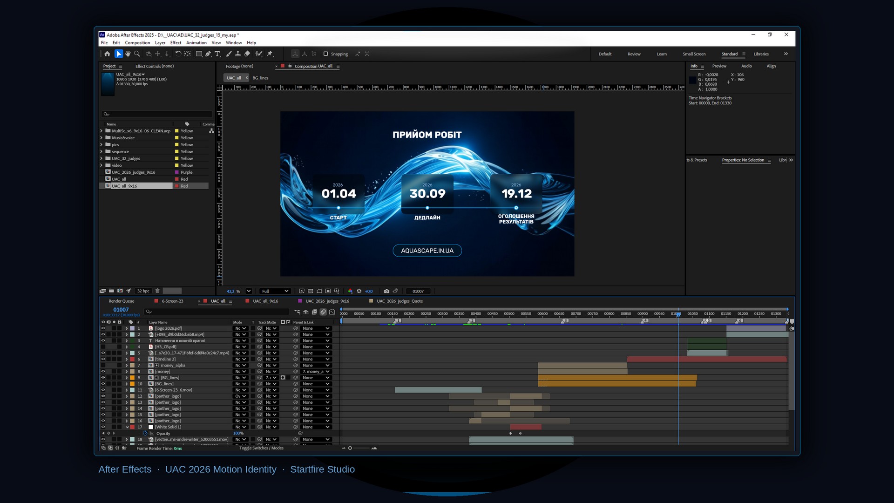This screenshot has width=894, height=503.
Task: Collapse the White Solid 1 layer properties
Action: tap(127, 427)
